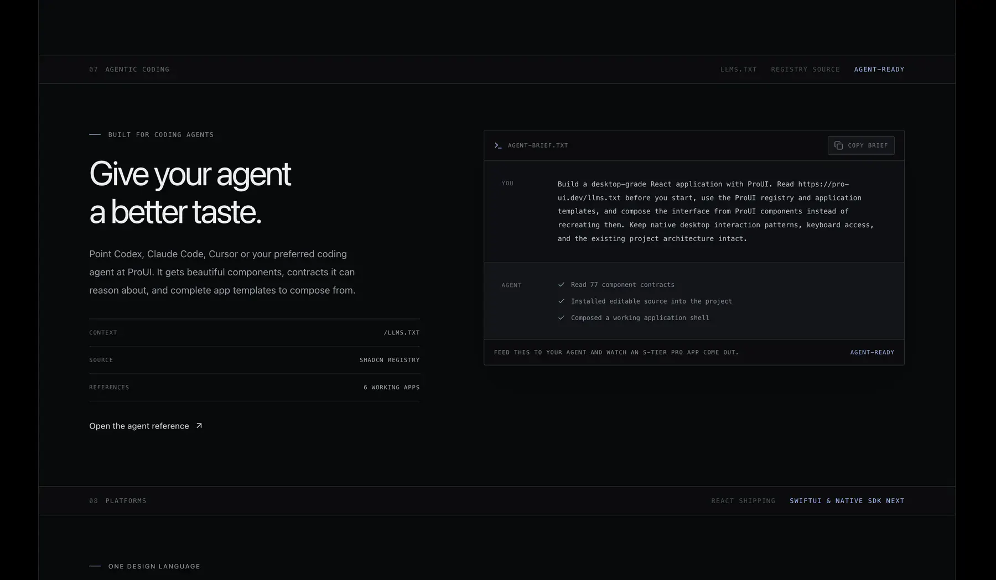Click the checkmark beside Composed a working application shell
Screen dimensions: 996x580
coord(561,318)
